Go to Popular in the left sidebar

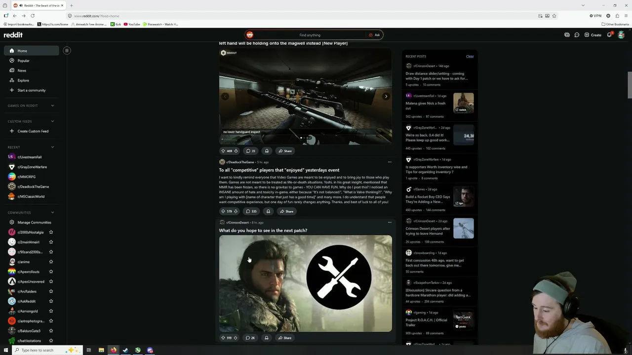(x=32, y=61)
